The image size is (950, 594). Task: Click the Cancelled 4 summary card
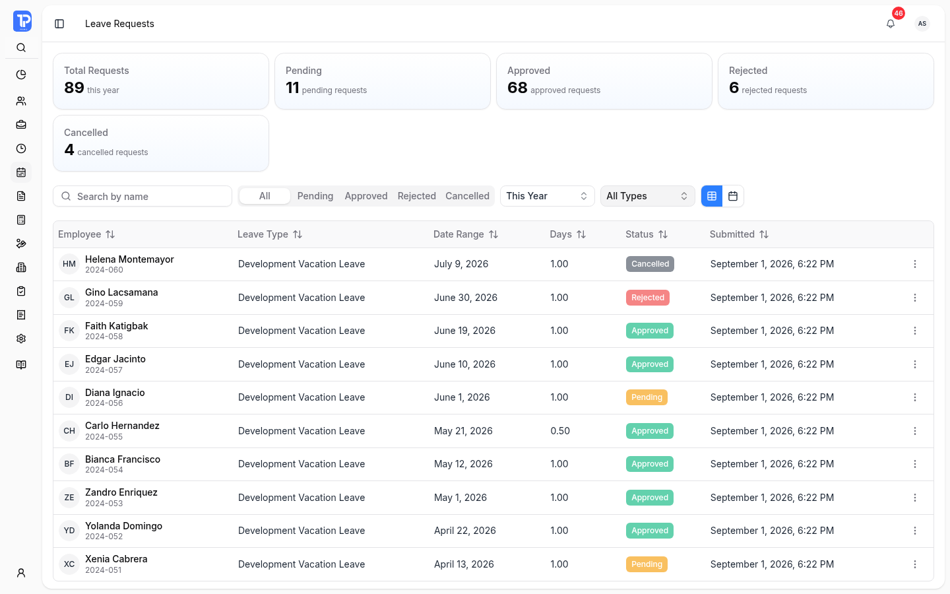(x=161, y=143)
